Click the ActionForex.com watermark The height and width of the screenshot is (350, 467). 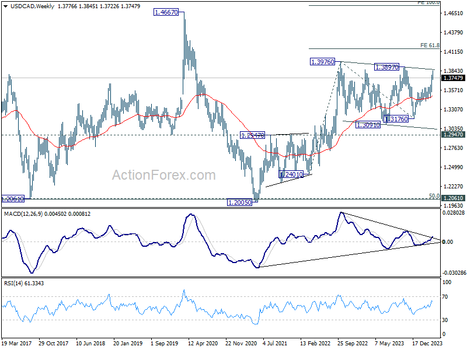click(x=163, y=174)
